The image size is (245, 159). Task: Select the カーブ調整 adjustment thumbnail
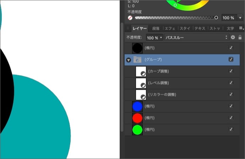[x=141, y=71]
